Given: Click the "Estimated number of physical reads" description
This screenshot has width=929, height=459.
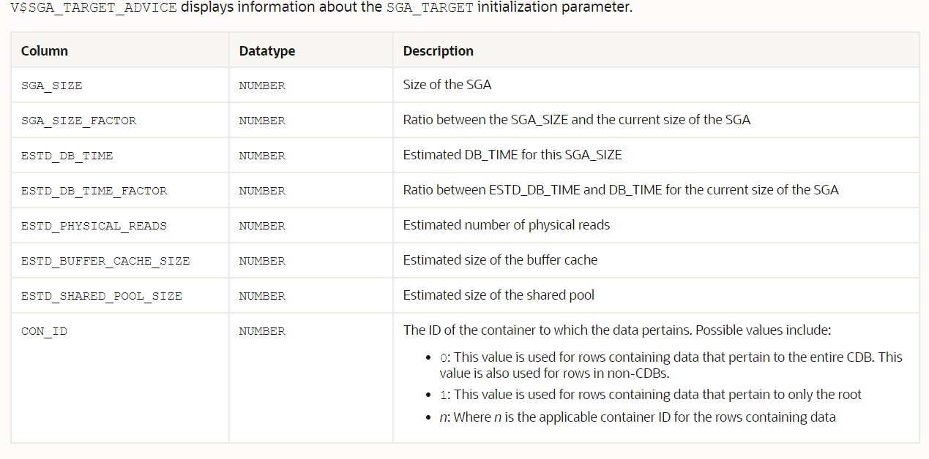Looking at the screenshot, I should pyautogui.click(x=507, y=225).
